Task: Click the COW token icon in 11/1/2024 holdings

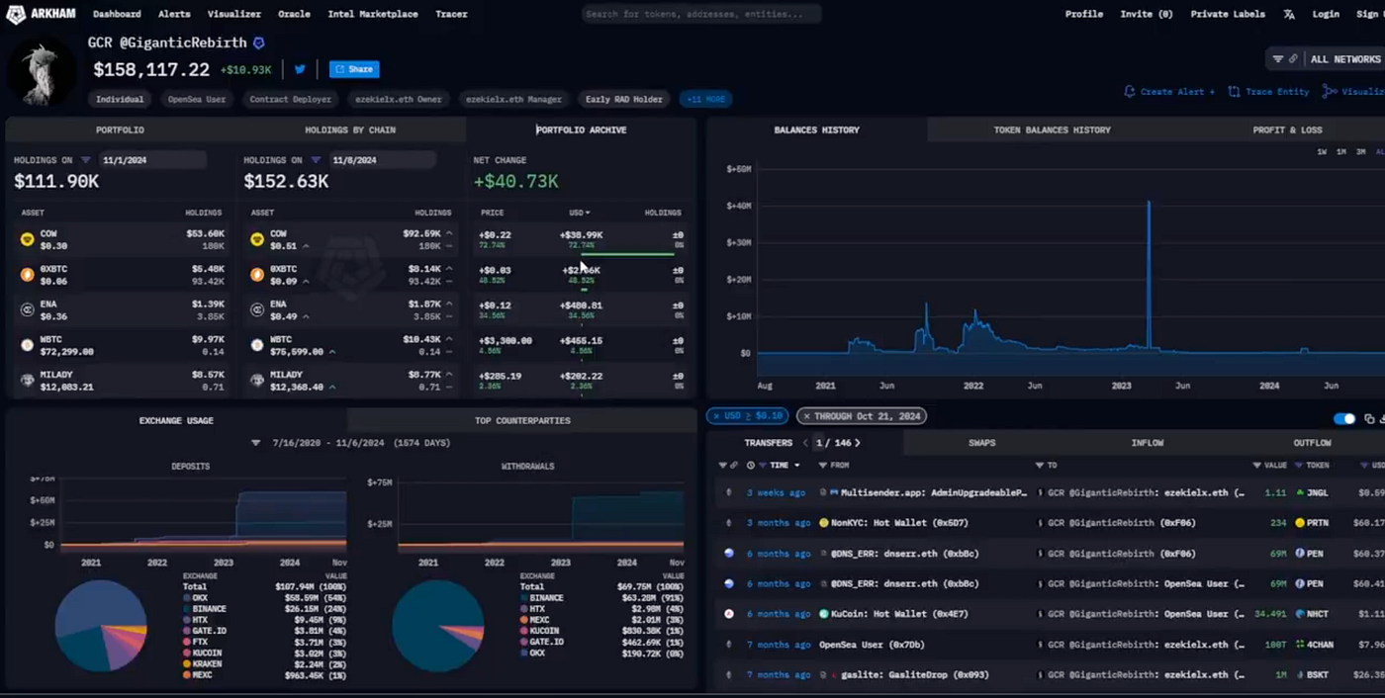Action: pyautogui.click(x=28, y=239)
